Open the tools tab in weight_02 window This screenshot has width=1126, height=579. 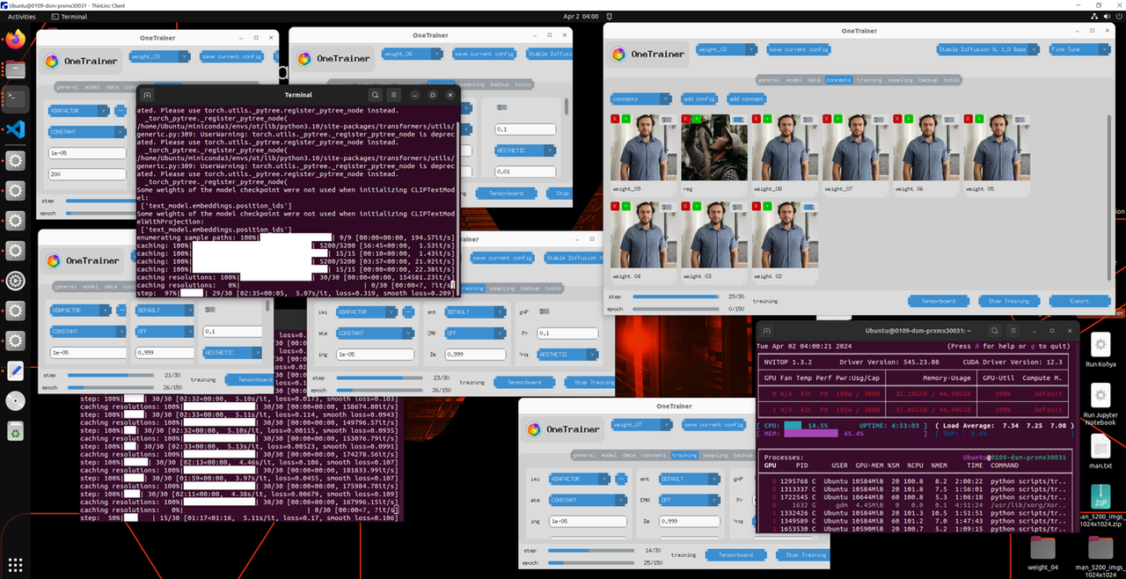952,80
